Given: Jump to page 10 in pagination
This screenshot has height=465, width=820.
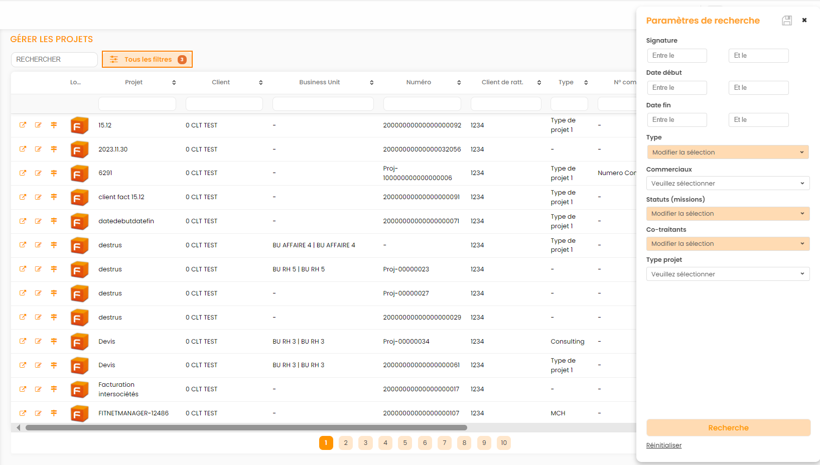Looking at the screenshot, I should coord(503,443).
